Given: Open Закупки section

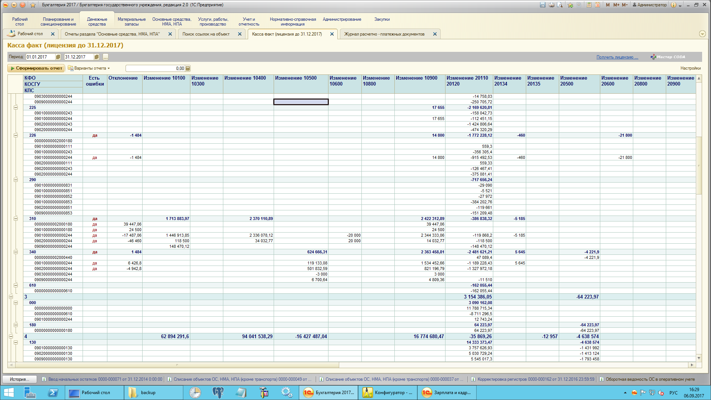Looking at the screenshot, I should point(382,19).
